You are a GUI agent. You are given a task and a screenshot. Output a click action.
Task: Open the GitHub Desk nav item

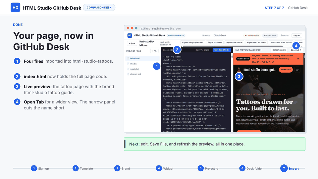pos(220,35)
